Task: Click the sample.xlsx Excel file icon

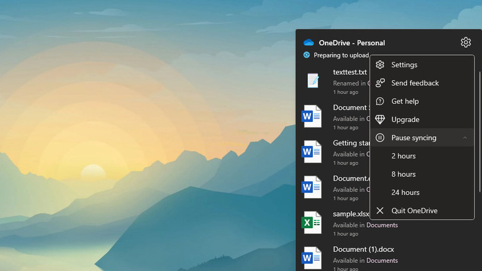Action: pyautogui.click(x=311, y=223)
